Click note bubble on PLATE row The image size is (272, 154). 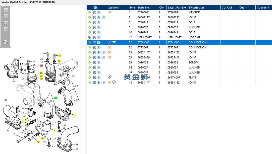point(110,77)
